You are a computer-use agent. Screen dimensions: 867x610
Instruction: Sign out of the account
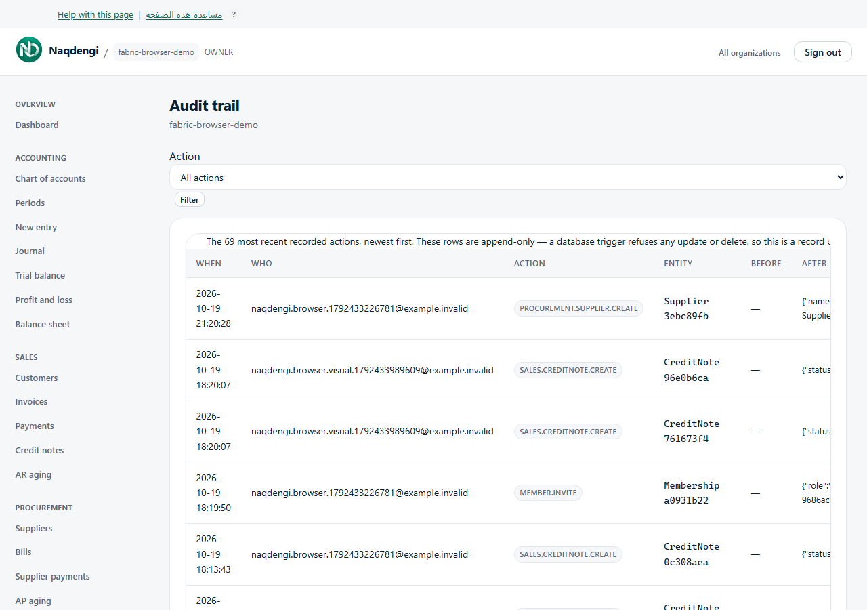pos(823,52)
